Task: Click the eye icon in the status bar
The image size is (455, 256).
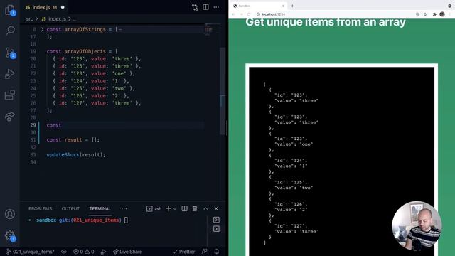Action: (64, 251)
